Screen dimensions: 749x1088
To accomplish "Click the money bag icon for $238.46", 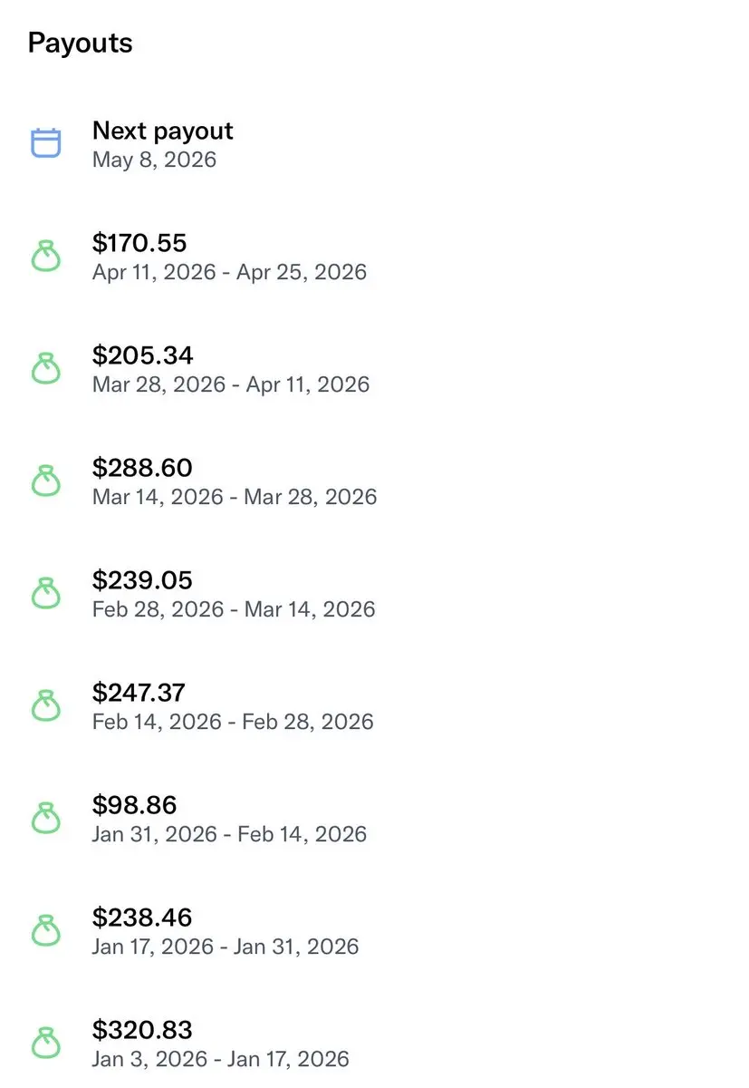I will [46, 931].
